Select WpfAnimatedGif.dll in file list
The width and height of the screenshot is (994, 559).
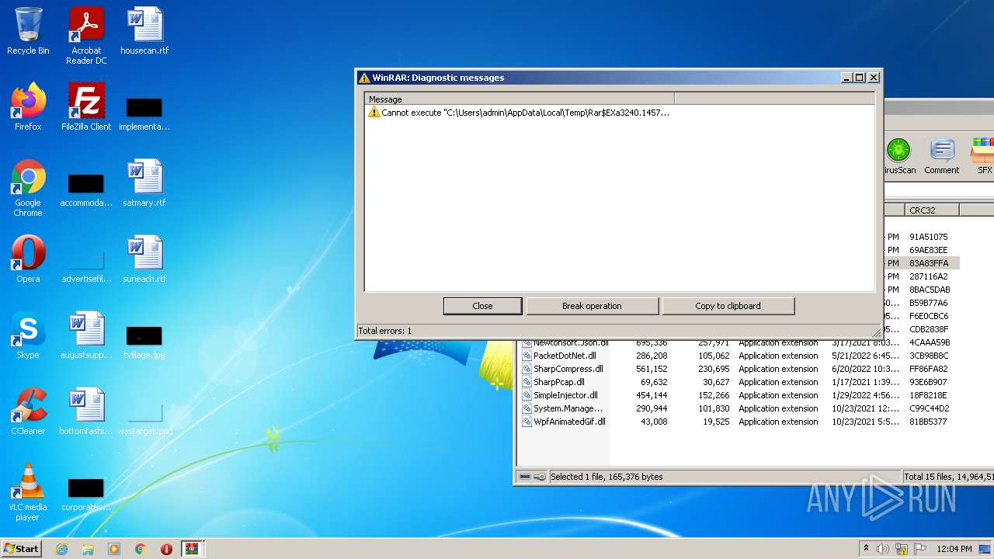click(569, 422)
